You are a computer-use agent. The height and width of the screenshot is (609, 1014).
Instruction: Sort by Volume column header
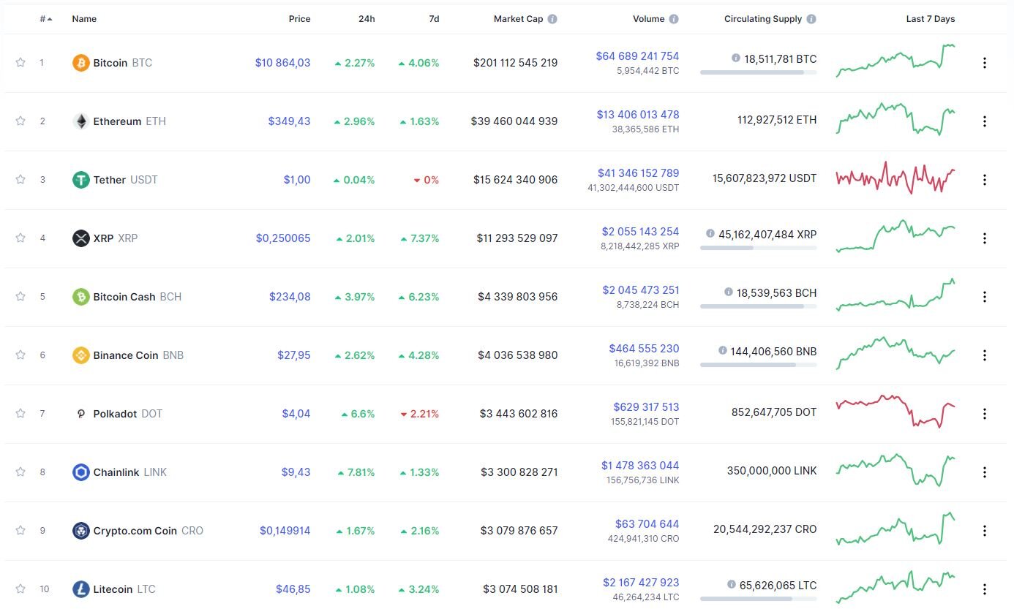[649, 19]
